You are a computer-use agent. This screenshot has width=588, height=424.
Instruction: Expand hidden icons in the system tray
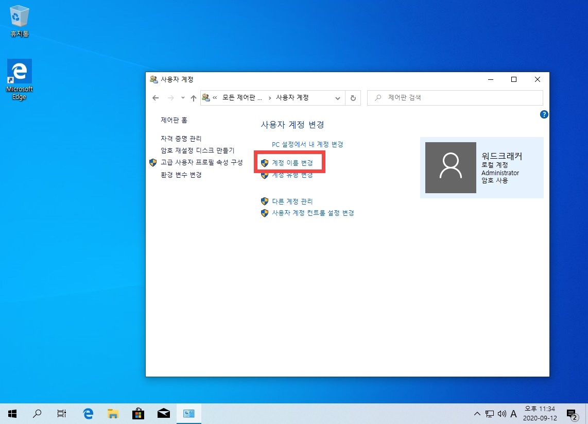tap(477, 413)
